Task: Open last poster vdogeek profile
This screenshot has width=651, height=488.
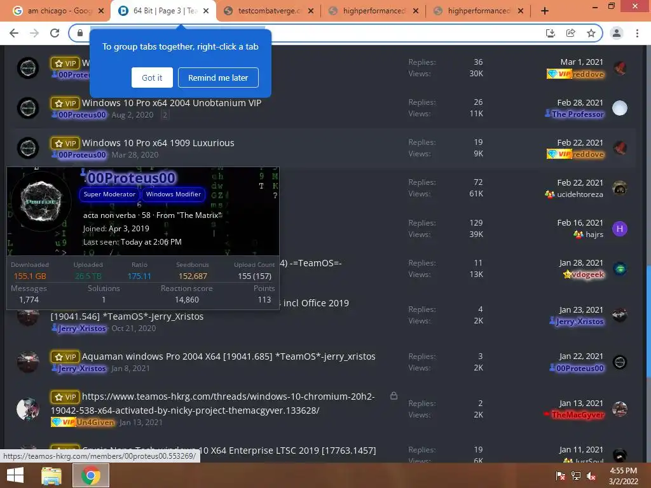Action: point(587,274)
